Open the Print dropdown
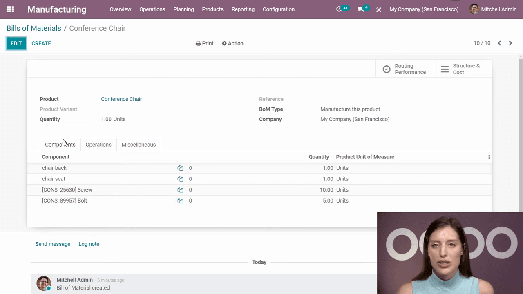 tap(204, 43)
